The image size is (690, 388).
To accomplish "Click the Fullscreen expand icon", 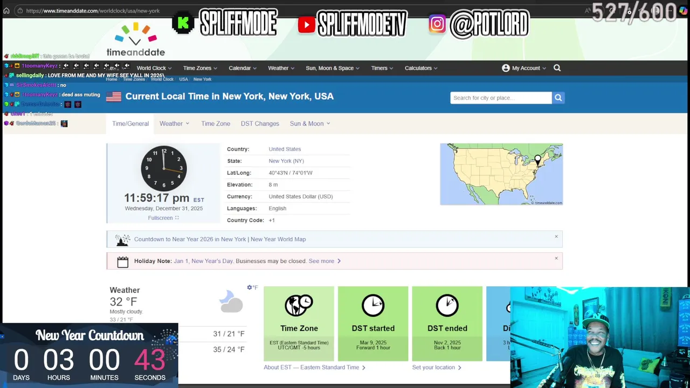I will click(x=177, y=218).
